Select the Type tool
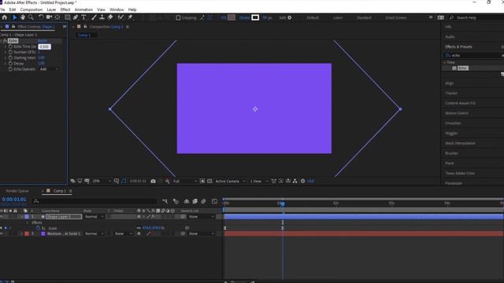The width and height of the screenshot is (504, 283). tap(83, 17)
